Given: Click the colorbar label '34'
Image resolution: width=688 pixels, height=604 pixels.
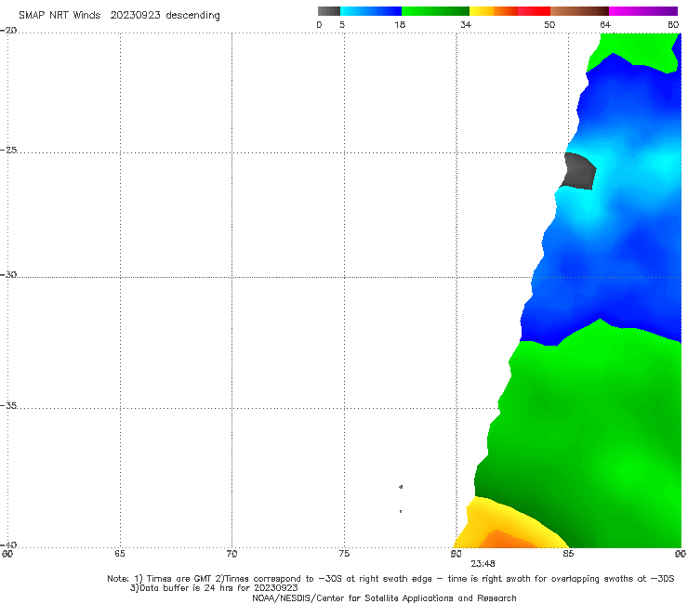Looking at the screenshot, I should click(466, 24).
